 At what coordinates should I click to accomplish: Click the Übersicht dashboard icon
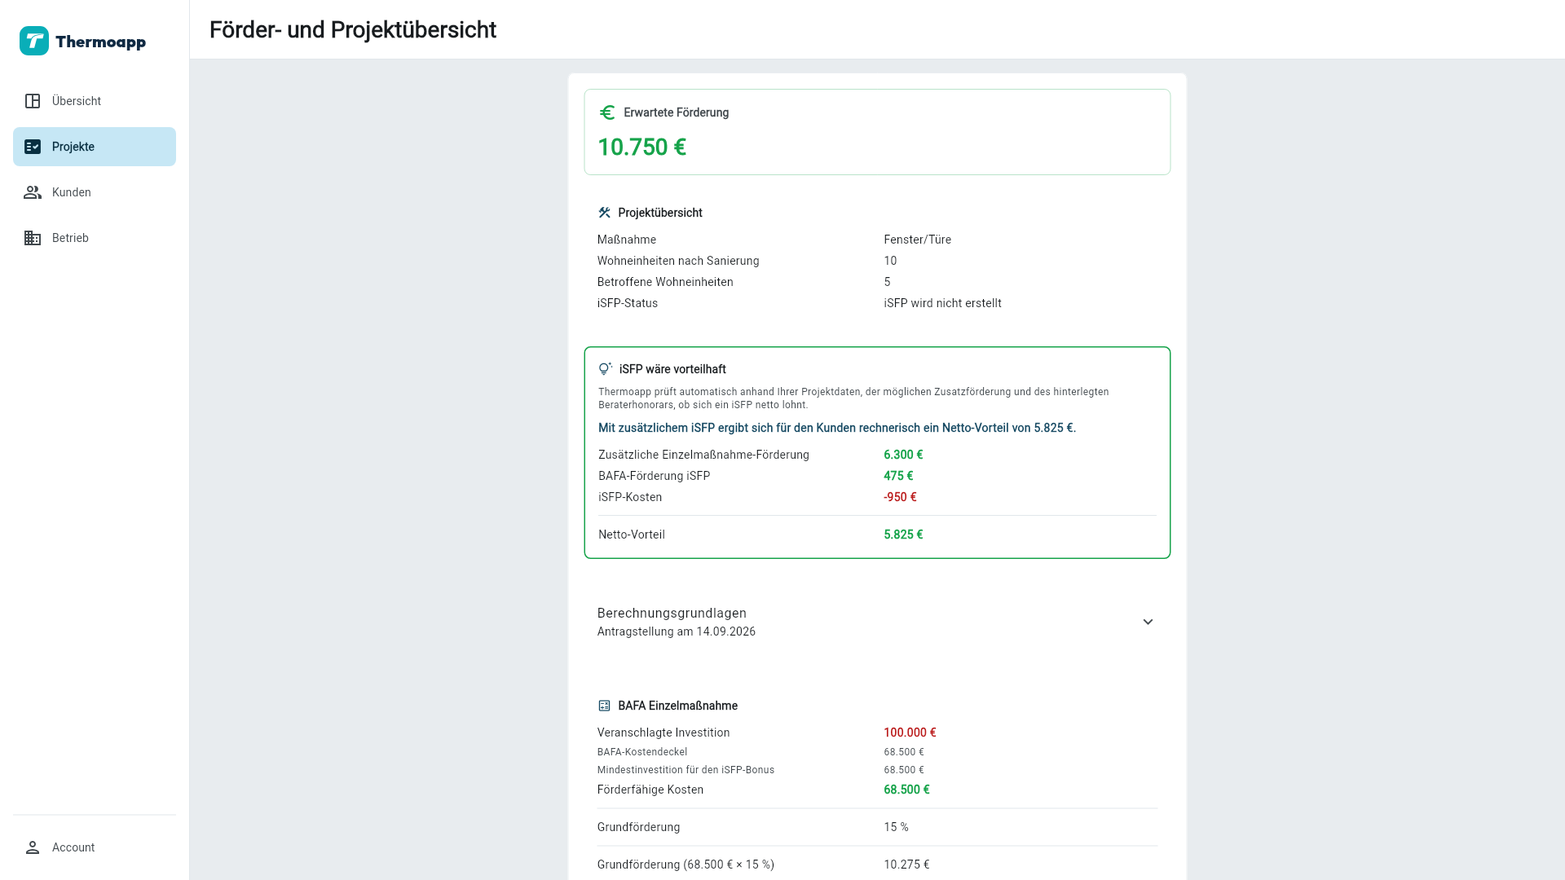click(33, 101)
